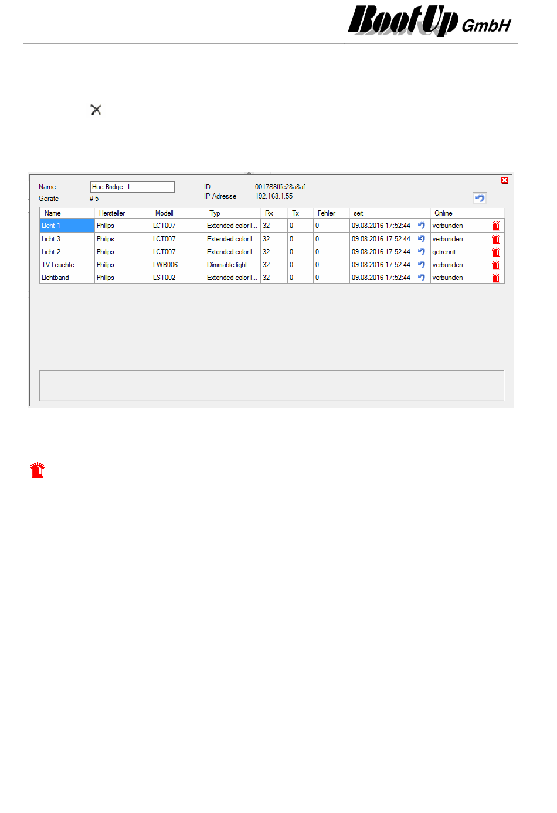Click the ID value 001788fffe28a8af
The height and width of the screenshot is (813, 557).
point(280,187)
